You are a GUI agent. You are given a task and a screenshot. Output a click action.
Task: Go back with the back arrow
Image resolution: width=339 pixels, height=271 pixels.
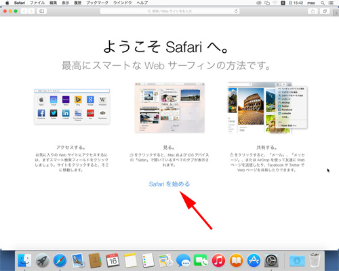click(24, 11)
